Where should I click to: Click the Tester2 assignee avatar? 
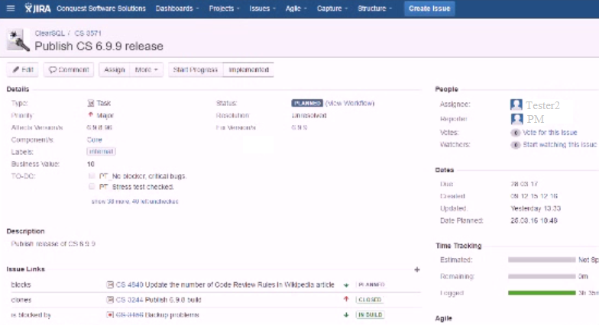(516, 105)
